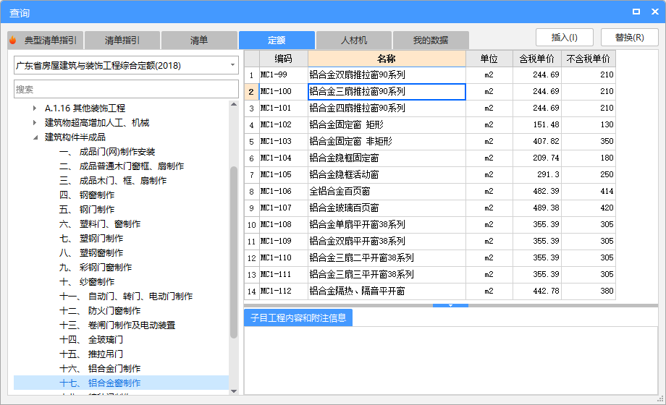Select 铝合金固定窗 矩形 row
Viewport: 666px width, 405px height.
430,124
